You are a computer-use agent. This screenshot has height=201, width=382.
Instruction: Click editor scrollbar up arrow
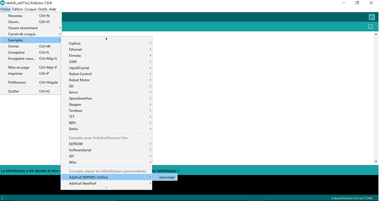[376, 34]
